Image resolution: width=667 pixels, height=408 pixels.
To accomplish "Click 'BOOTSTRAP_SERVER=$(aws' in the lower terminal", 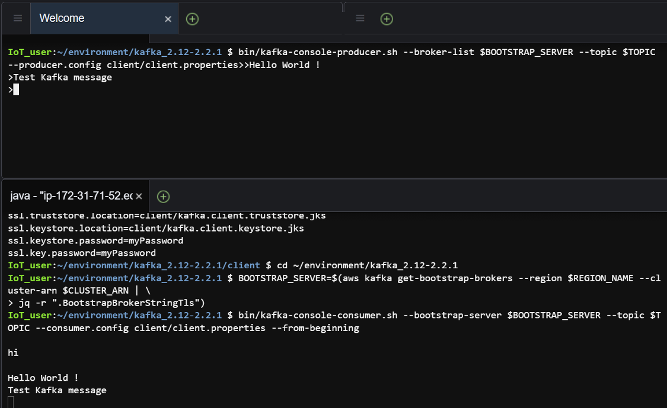I will [x=299, y=278].
